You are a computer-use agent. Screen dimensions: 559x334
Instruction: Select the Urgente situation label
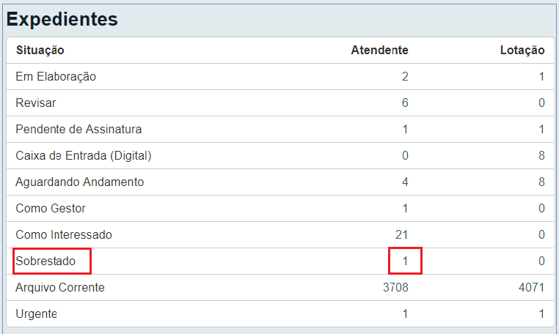[37, 313]
